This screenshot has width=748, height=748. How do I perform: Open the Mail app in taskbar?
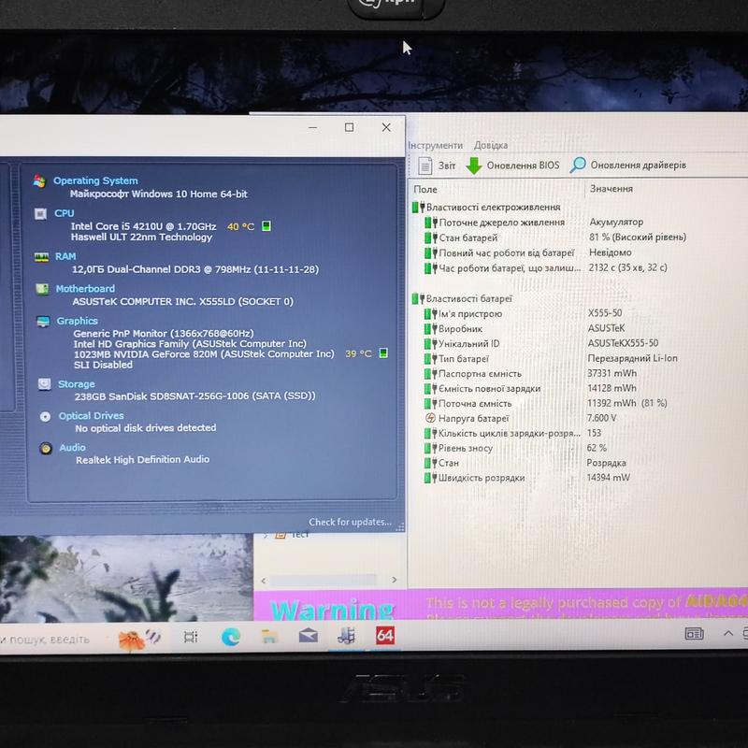point(308,637)
